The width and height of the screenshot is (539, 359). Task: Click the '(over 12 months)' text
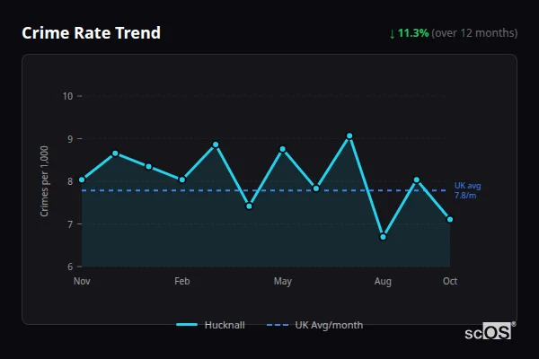pos(474,33)
